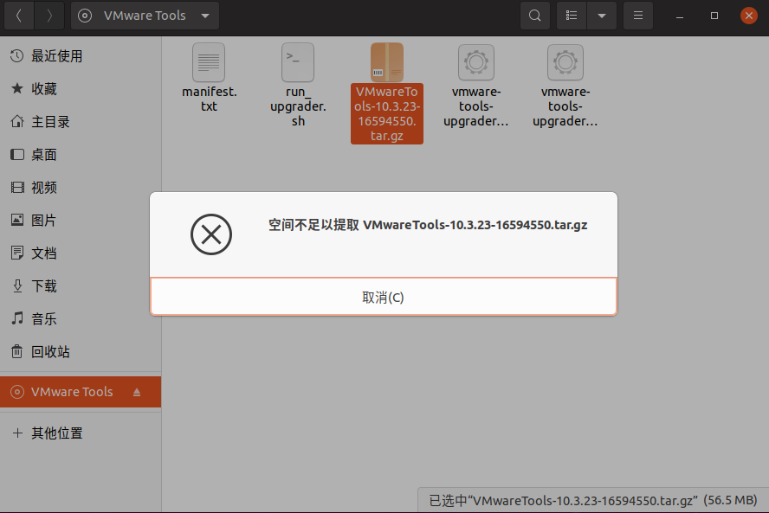Screen dimensions: 769x513
Task: Minimize the file manager window
Action: click(680, 16)
